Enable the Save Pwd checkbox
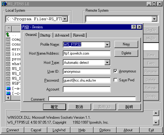Viewport: 164px width, 135px height. (115, 80)
